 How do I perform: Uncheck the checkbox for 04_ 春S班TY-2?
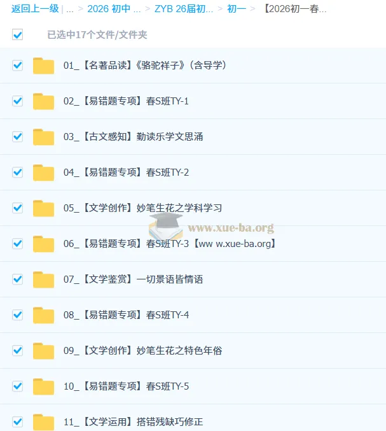pyautogui.click(x=17, y=173)
